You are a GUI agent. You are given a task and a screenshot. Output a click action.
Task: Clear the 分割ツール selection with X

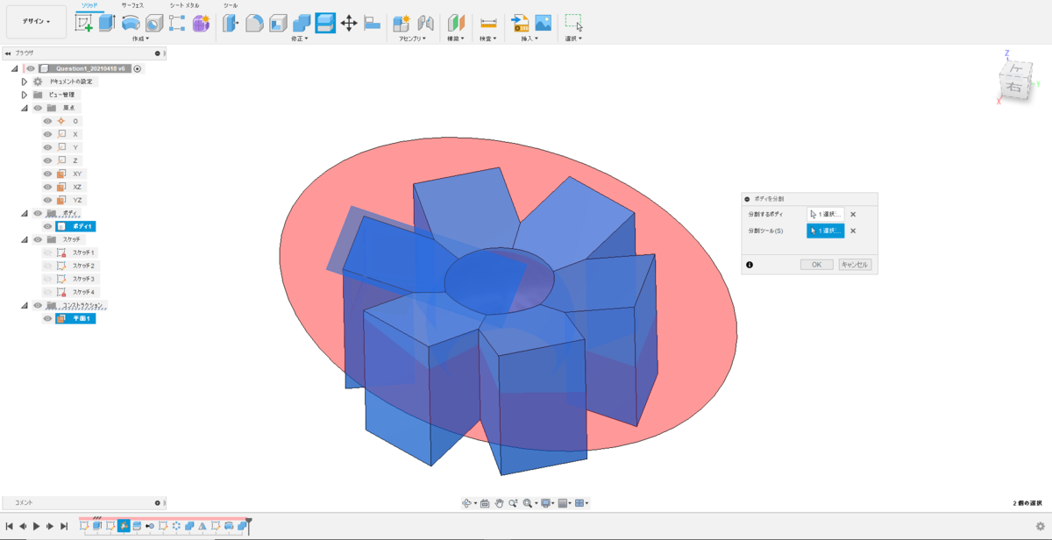tap(853, 231)
